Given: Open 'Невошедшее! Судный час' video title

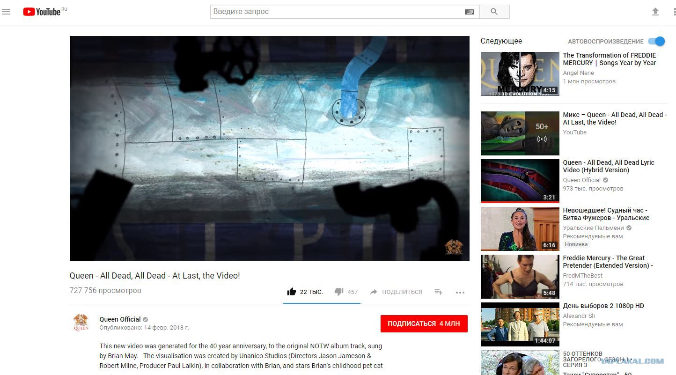Looking at the screenshot, I should tap(606, 214).
